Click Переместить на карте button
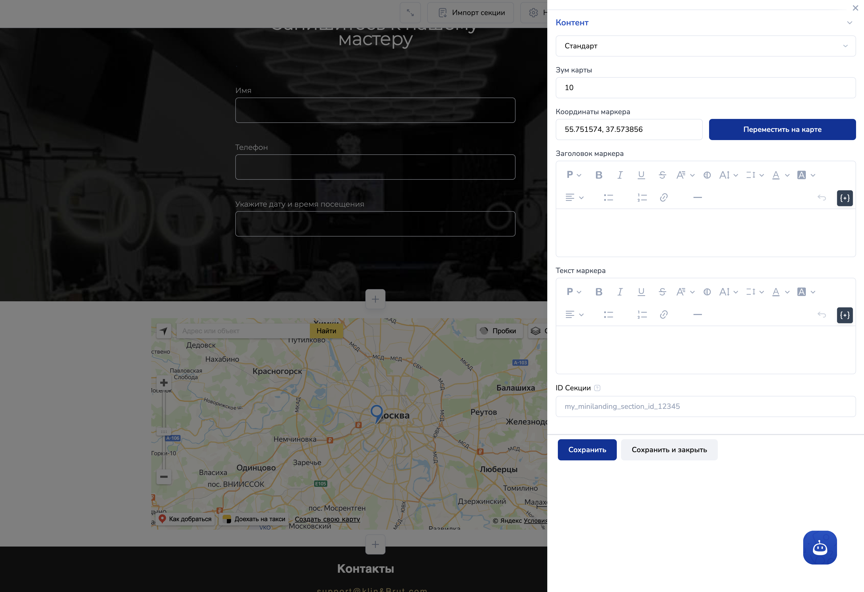This screenshot has width=864, height=592. coord(782,130)
